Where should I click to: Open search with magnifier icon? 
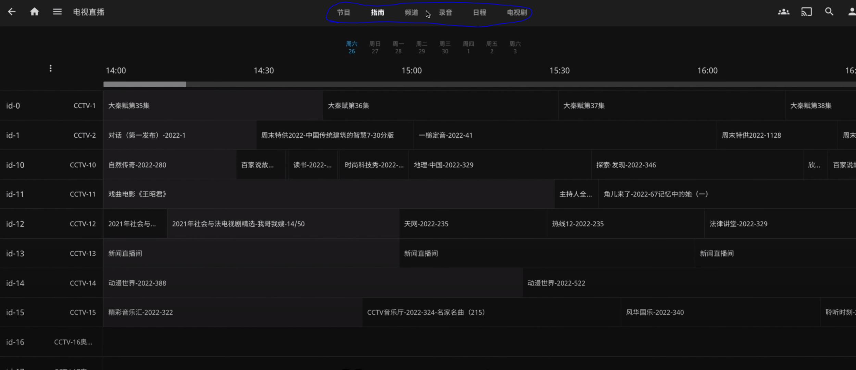click(x=829, y=12)
